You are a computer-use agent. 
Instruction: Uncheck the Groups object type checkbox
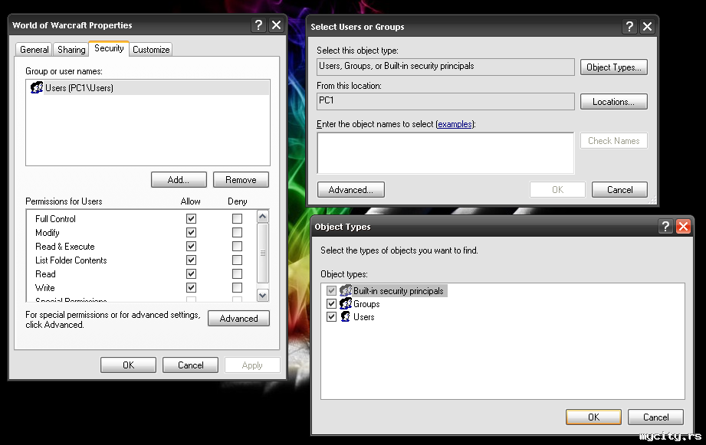click(x=331, y=304)
